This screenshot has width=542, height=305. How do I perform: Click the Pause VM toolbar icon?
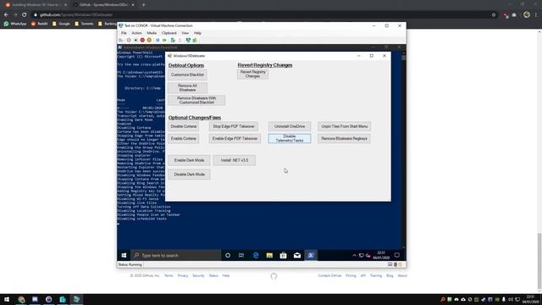[158, 40]
